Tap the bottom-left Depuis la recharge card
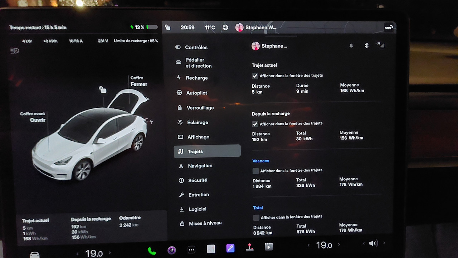 pos(91,228)
